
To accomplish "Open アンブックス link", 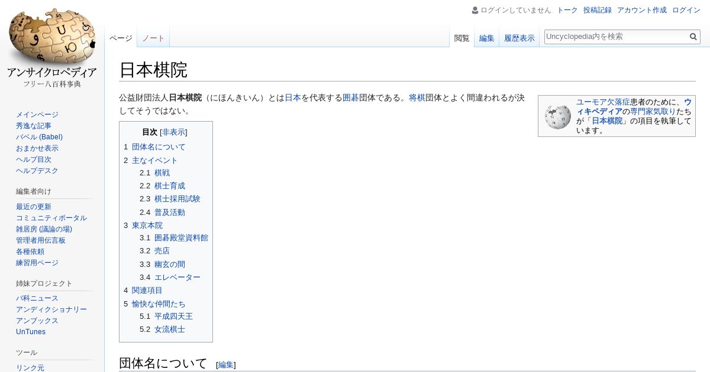I will 37,321.
